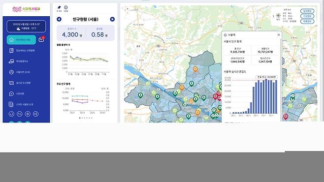Select the first pagination dot under charts
324x182 pixels.
point(80,118)
